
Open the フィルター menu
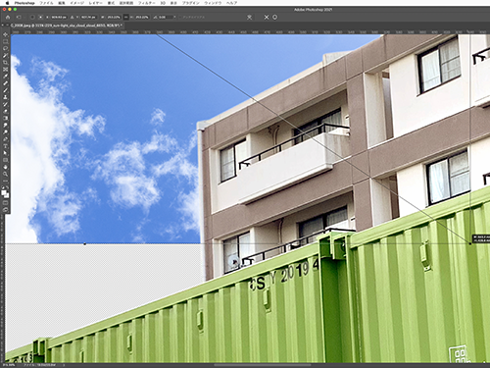pyautogui.click(x=146, y=3)
